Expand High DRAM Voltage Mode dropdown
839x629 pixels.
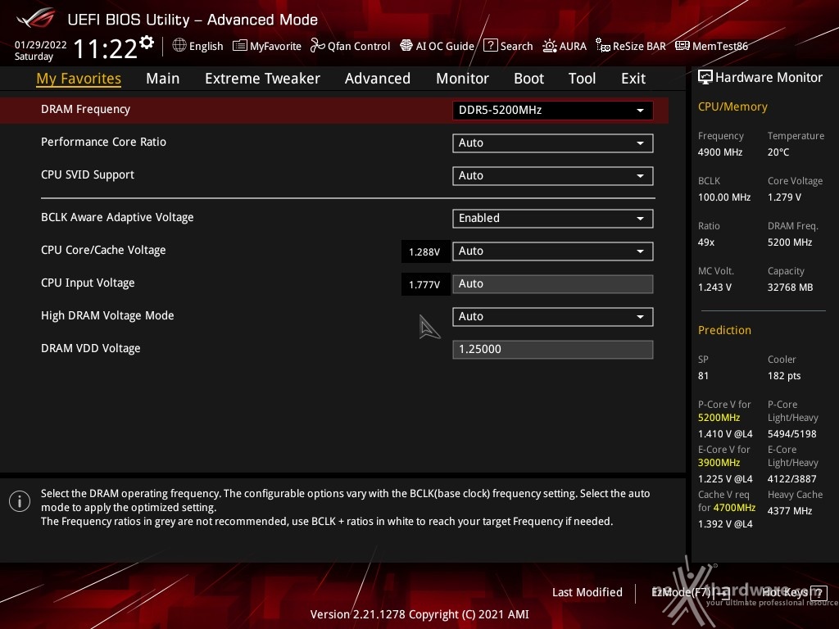pyautogui.click(x=553, y=317)
